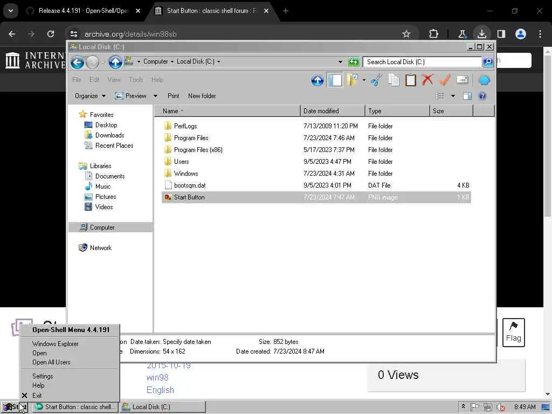Select Videos library
Viewport: 552px width, 414px height.
[99, 206]
